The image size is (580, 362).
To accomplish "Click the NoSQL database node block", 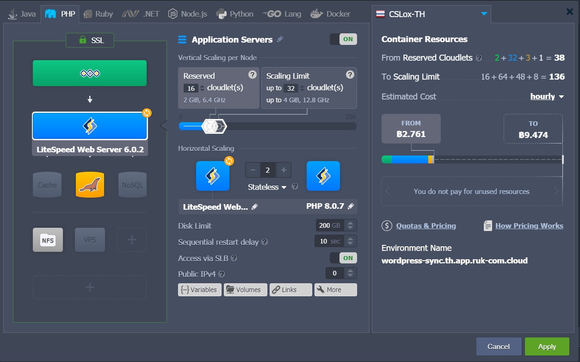I will tap(132, 185).
